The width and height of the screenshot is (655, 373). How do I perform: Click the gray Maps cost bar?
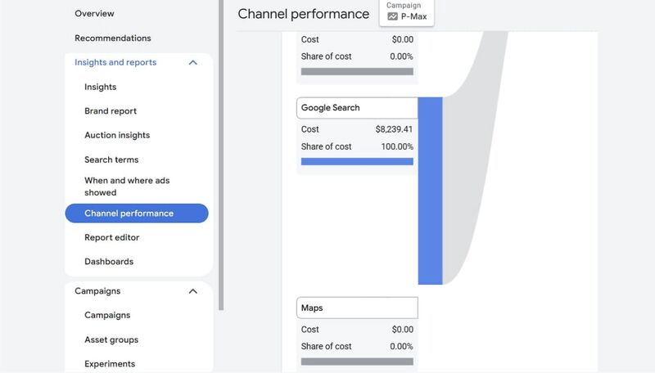[357, 362]
